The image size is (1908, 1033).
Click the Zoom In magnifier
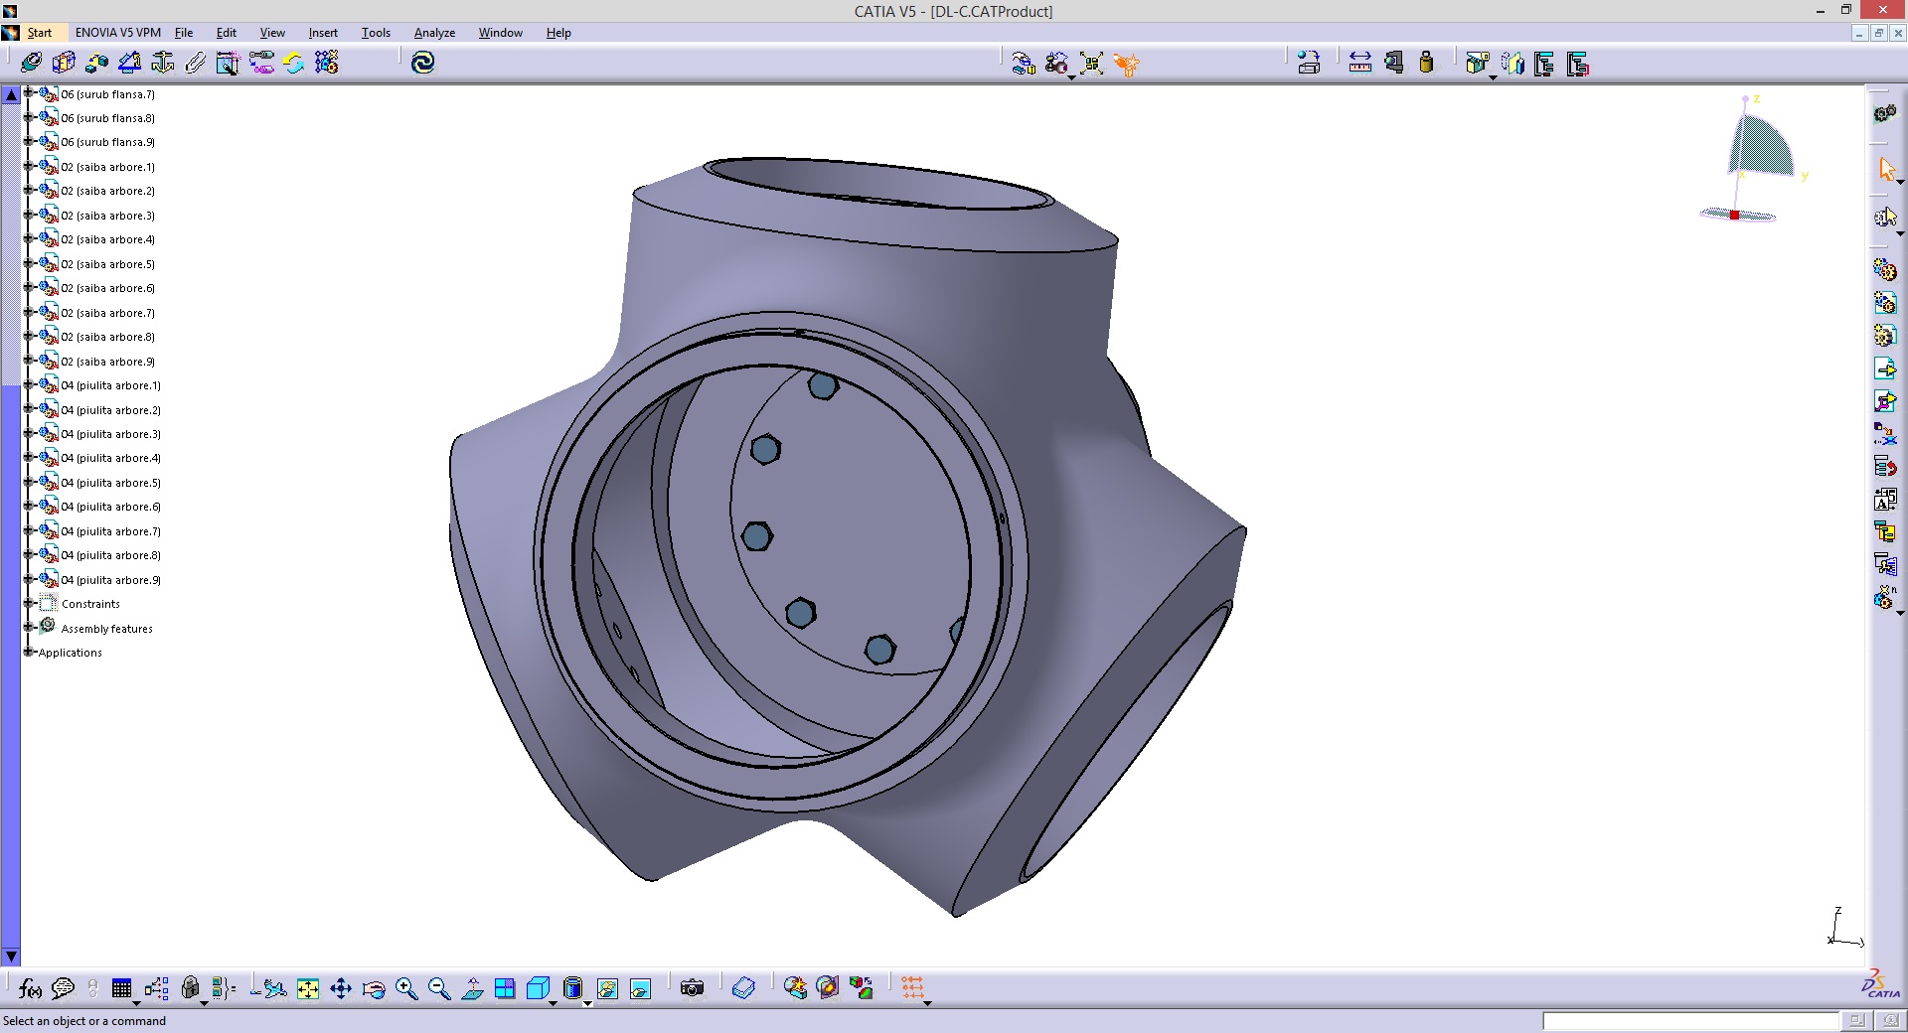tap(406, 988)
